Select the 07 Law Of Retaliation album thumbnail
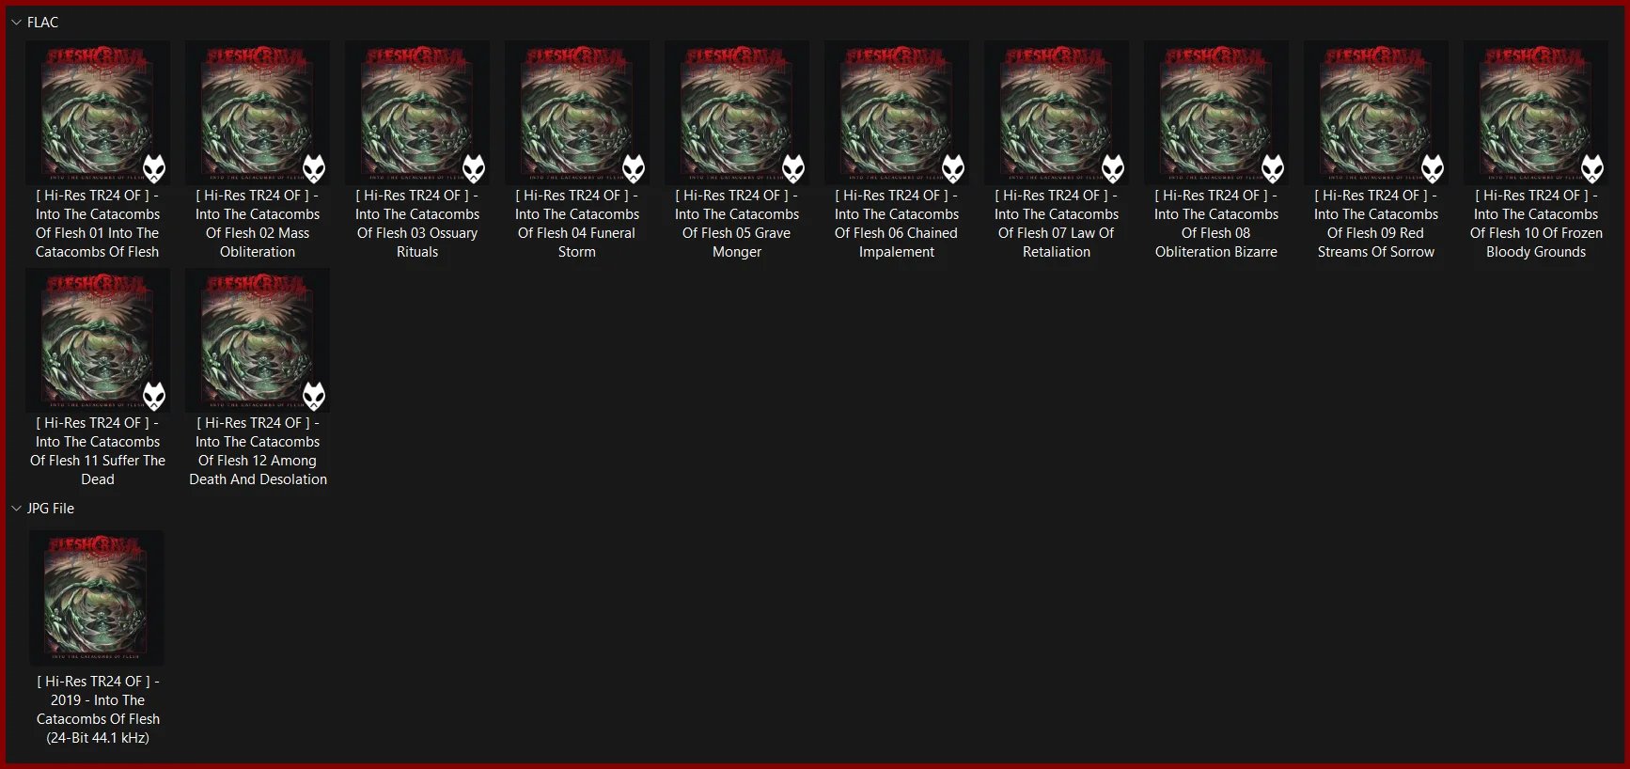 [1057, 112]
